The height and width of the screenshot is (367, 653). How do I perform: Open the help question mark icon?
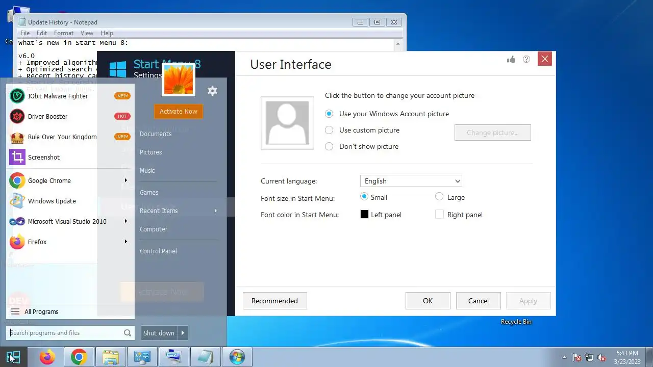tap(526, 59)
